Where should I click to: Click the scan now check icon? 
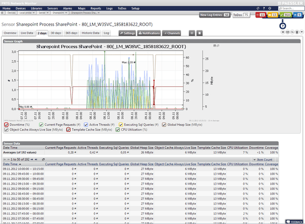click(292, 32)
